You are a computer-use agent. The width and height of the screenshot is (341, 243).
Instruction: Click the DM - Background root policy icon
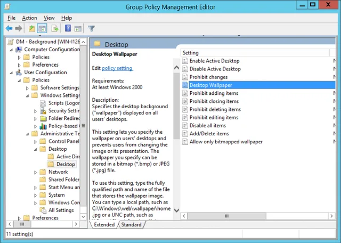click(x=11, y=42)
